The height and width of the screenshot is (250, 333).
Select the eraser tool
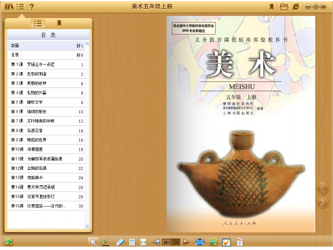(x=120, y=242)
